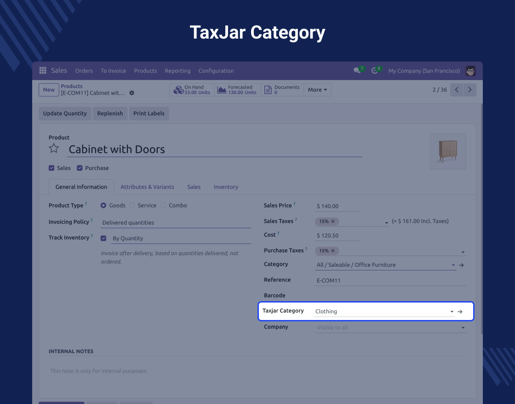
Task: Select the Goods product type
Action: [x=103, y=205]
